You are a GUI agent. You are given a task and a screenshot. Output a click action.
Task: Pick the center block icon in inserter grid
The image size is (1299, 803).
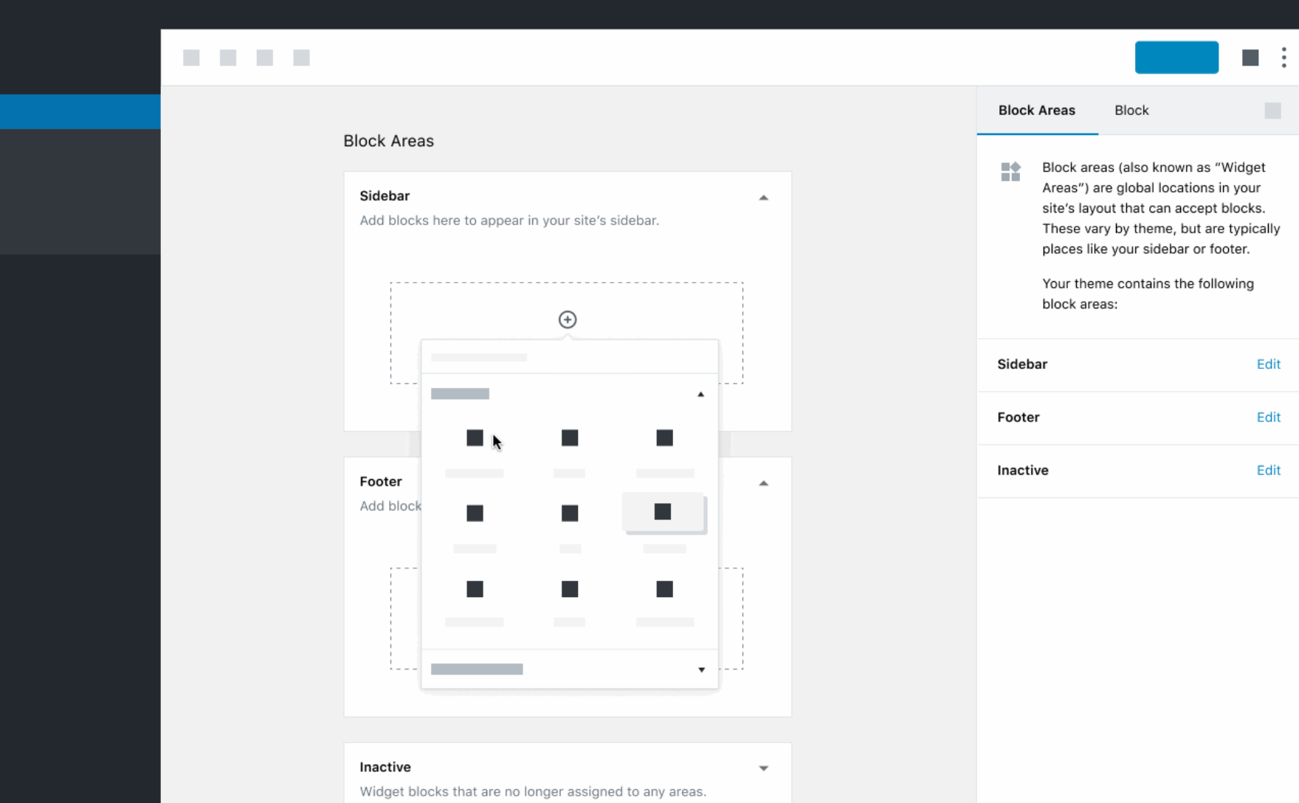click(569, 513)
